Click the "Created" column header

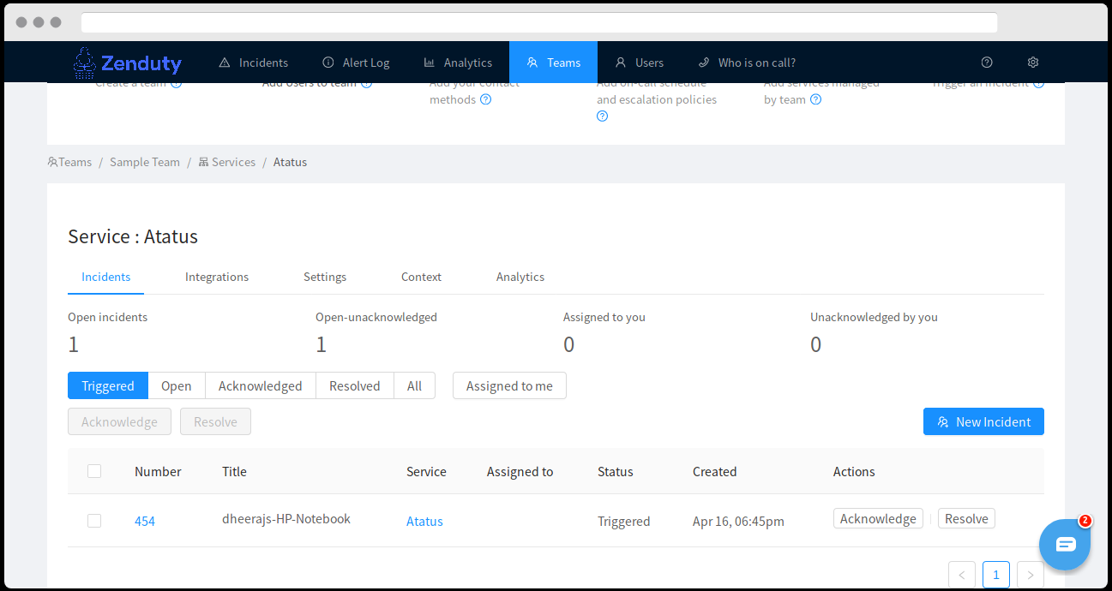point(715,471)
